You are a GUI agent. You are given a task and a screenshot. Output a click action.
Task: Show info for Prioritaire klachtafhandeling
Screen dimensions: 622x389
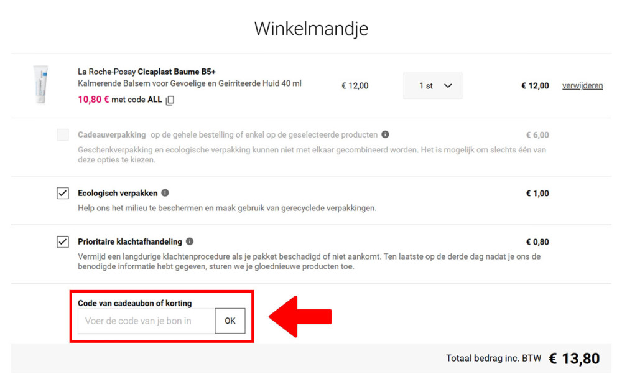(x=190, y=241)
